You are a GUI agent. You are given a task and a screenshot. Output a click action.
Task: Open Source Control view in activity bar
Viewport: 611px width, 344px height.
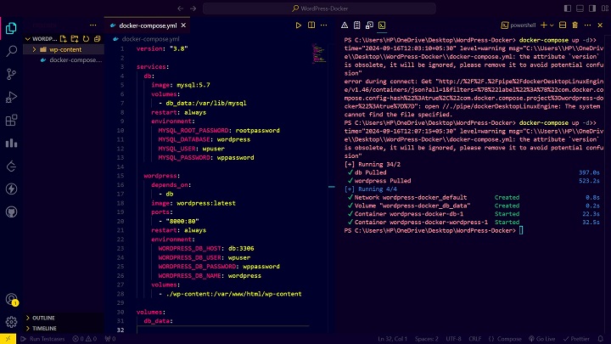point(11,74)
